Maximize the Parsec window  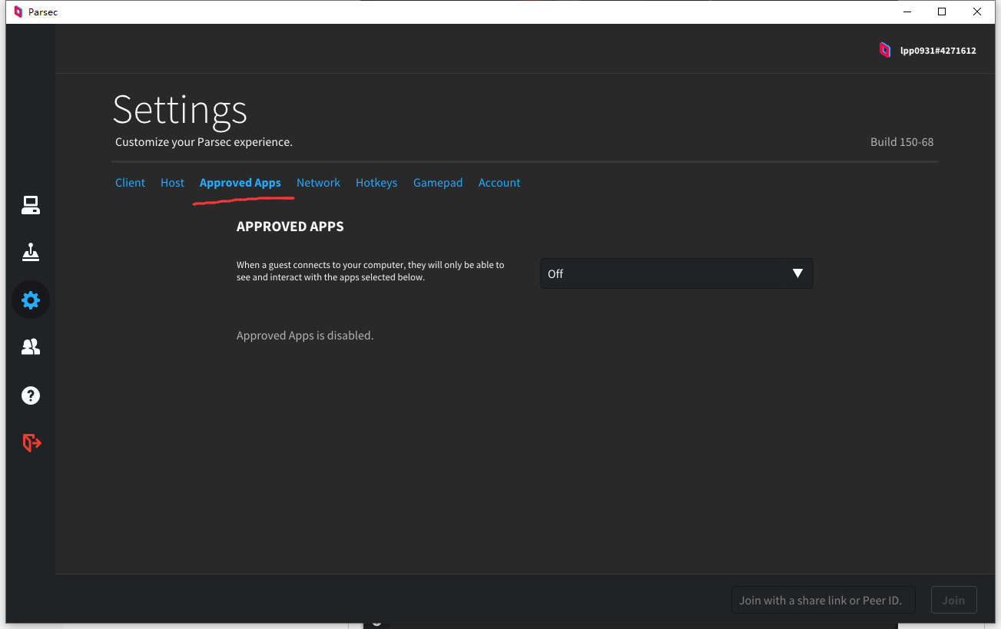[942, 12]
